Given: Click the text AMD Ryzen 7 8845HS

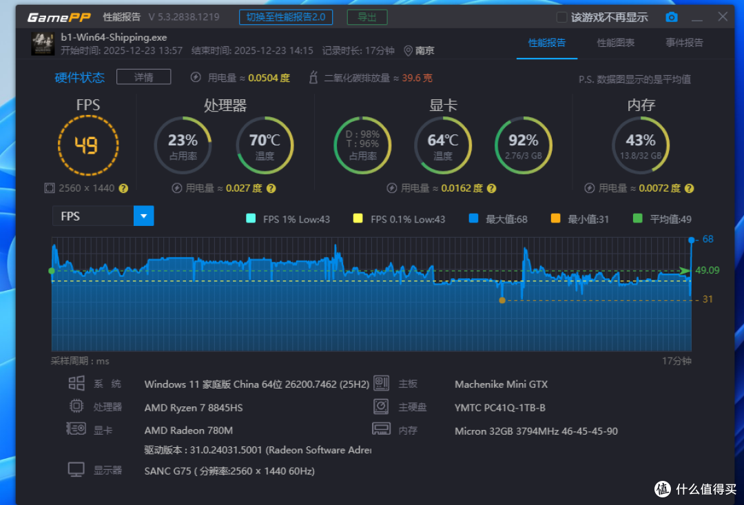Looking at the screenshot, I should 194,408.
